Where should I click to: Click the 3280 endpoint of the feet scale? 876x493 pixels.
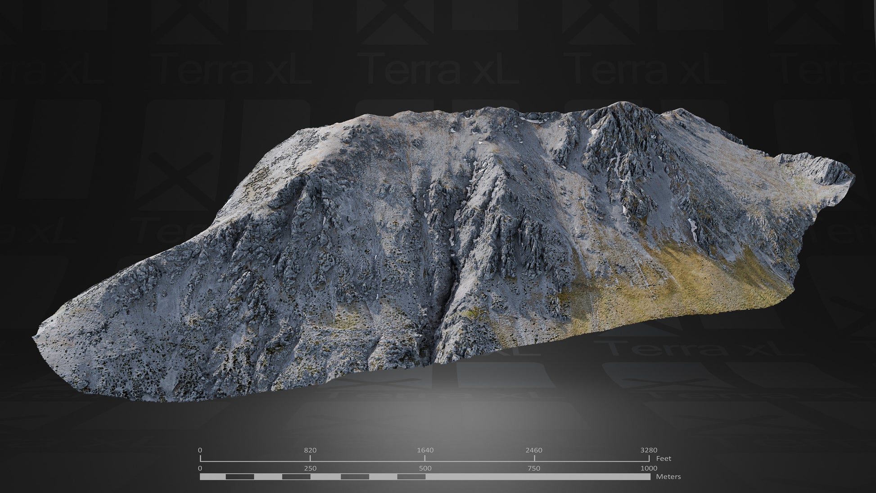pyautogui.click(x=648, y=449)
